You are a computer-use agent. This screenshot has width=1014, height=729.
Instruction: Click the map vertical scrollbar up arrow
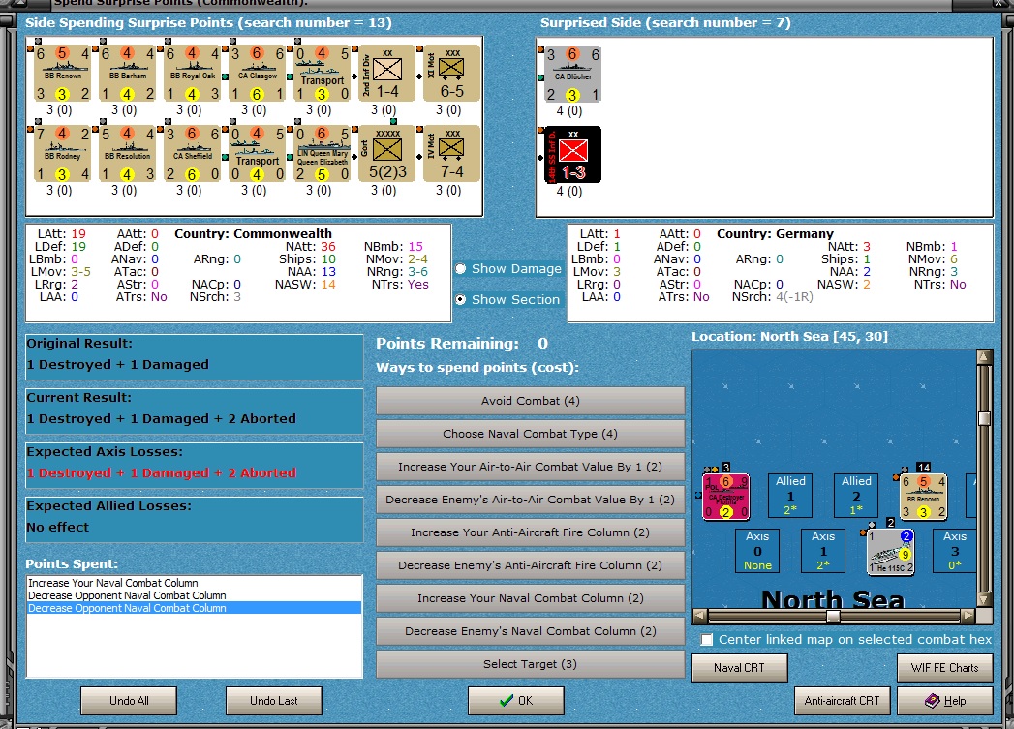[984, 356]
